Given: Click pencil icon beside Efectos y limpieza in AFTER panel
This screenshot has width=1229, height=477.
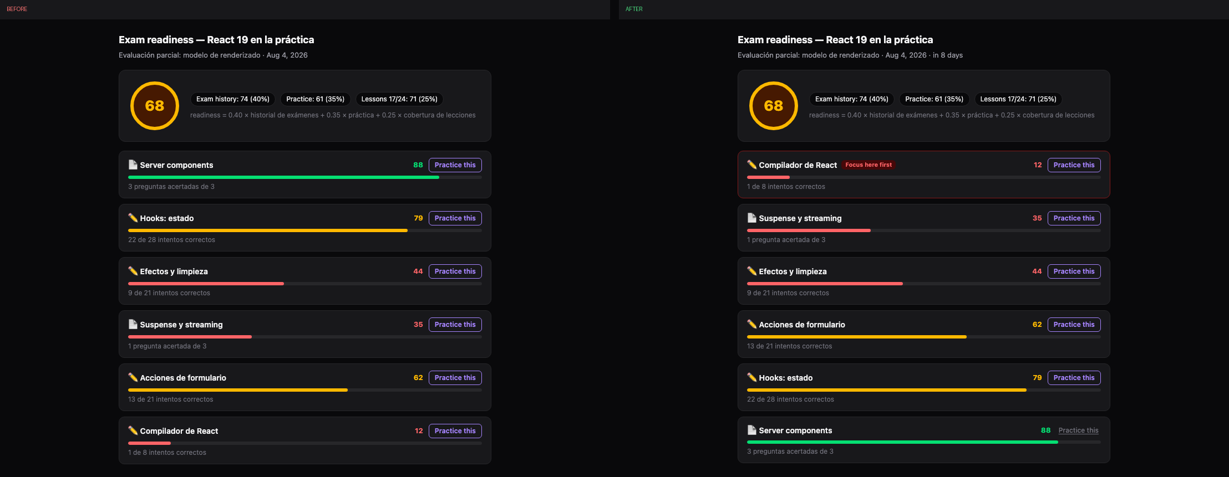Looking at the screenshot, I should tap(752, 271).
